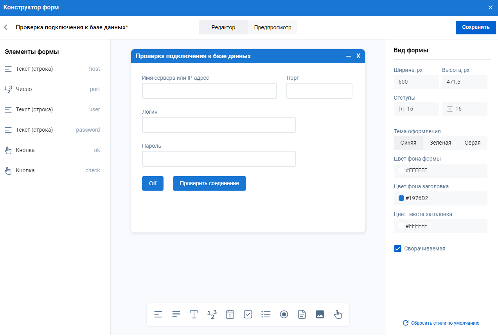
Task: Click the Сохранить button
Action: [x=475, y=27]
